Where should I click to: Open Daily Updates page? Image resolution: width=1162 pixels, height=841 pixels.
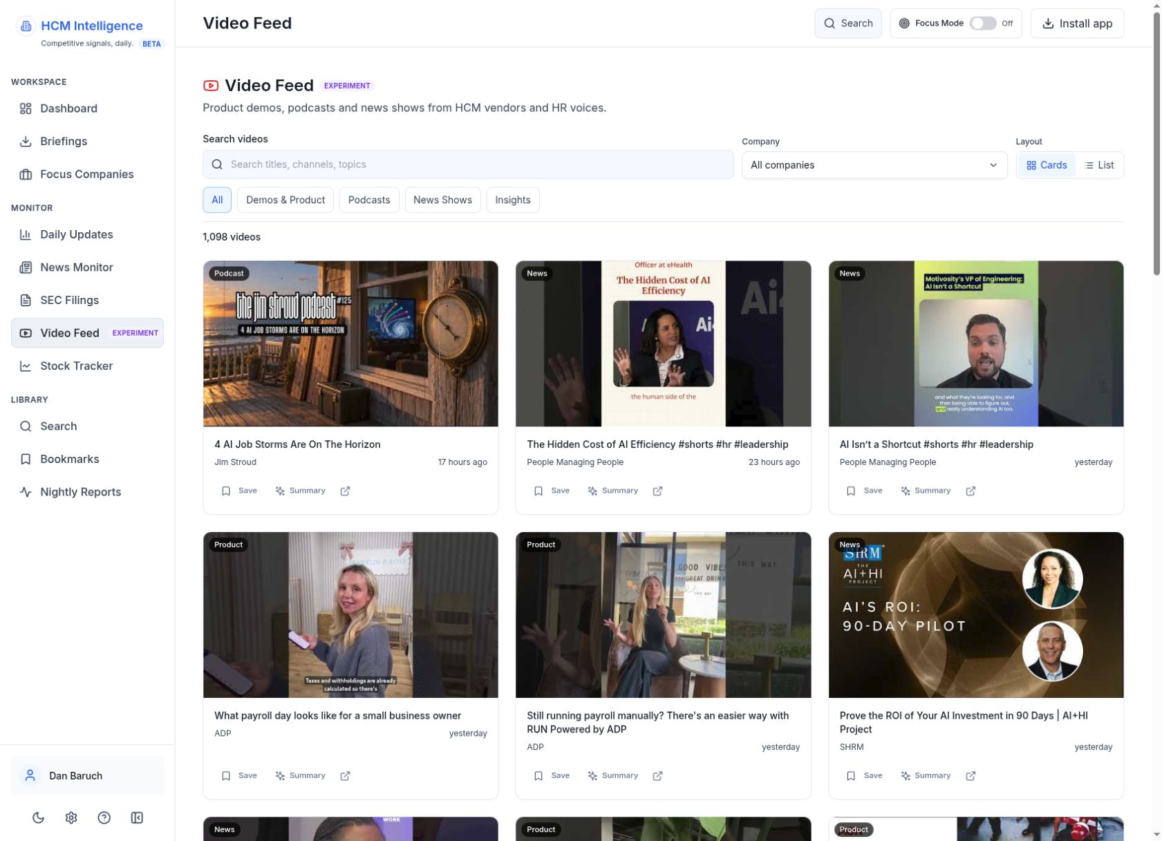pos(87,234)
